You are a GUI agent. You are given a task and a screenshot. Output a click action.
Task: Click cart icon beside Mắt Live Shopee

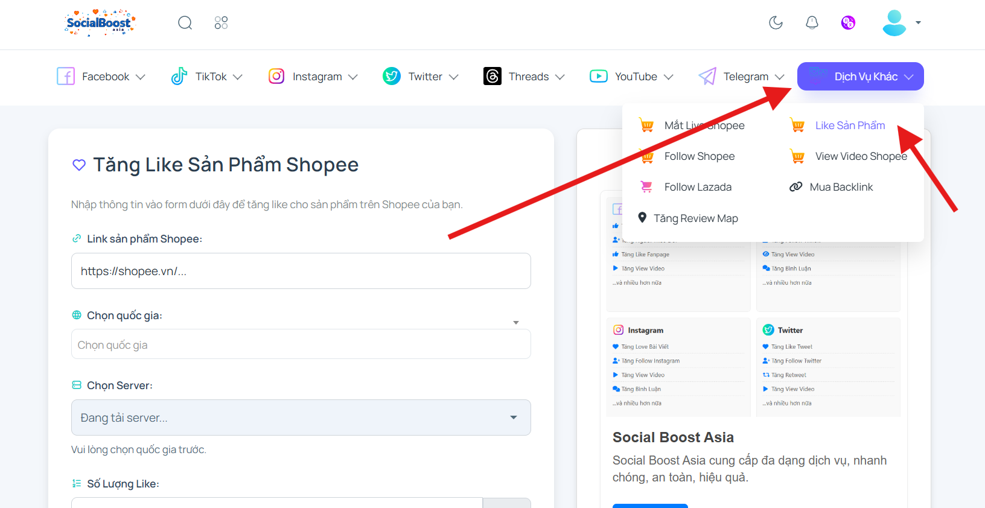[646, 125]
